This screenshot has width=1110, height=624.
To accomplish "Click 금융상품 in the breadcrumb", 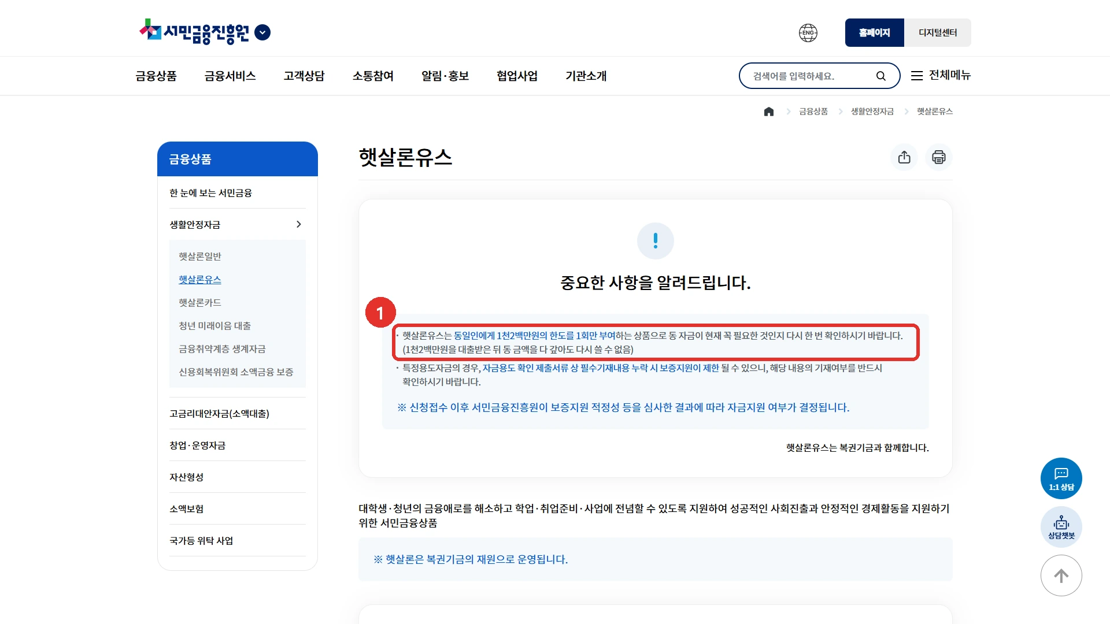I will click(x=813, y=112).
